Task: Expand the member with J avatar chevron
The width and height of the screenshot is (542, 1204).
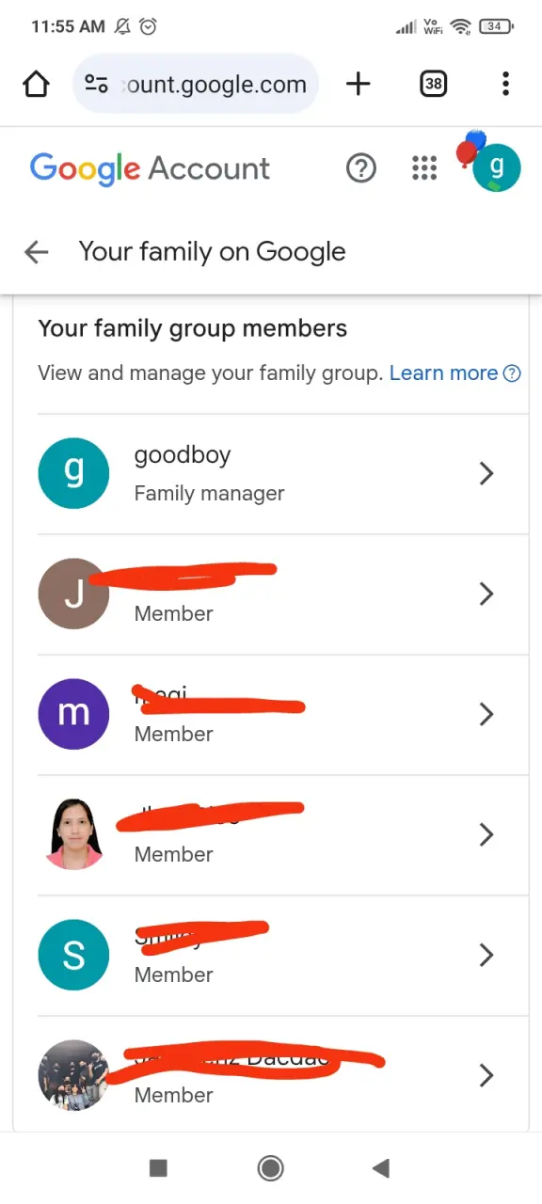Action: [486, 594]
